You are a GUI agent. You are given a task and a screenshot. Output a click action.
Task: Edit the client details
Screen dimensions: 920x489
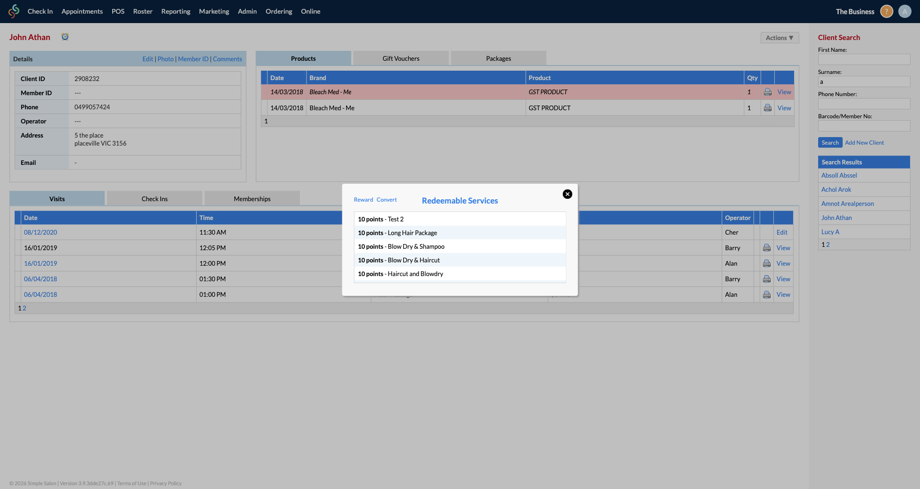148,59
